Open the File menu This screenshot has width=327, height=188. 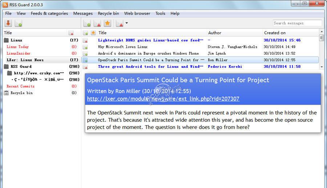(x=8, y=13)
